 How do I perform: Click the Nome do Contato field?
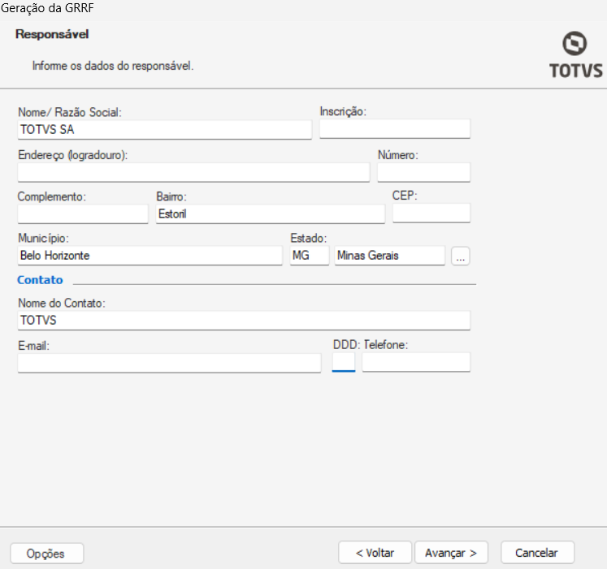(x=244, y=321)
